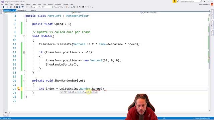The image size is (214, 120).
Task: Click ShowRandomSprite() call on line 16
Action: point(62,64)
